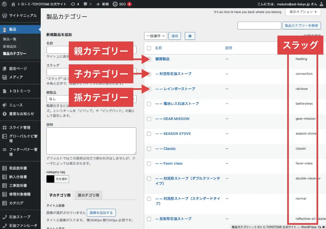
Task: Open the GEAR MISSION category link
Action: coord(172,119)
